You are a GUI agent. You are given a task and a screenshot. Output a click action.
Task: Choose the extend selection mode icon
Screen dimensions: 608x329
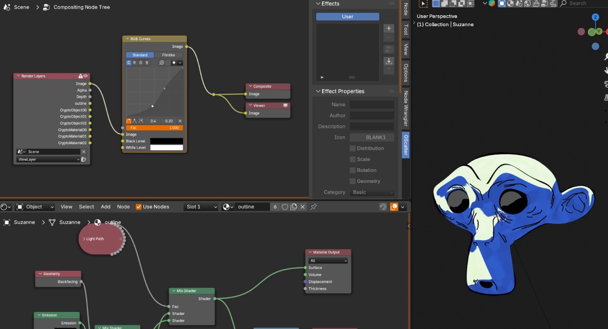[444, 3]
